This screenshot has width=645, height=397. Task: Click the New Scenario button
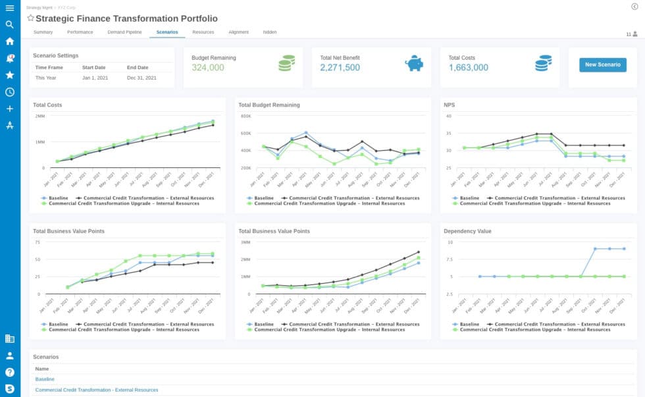pos(602,65)
